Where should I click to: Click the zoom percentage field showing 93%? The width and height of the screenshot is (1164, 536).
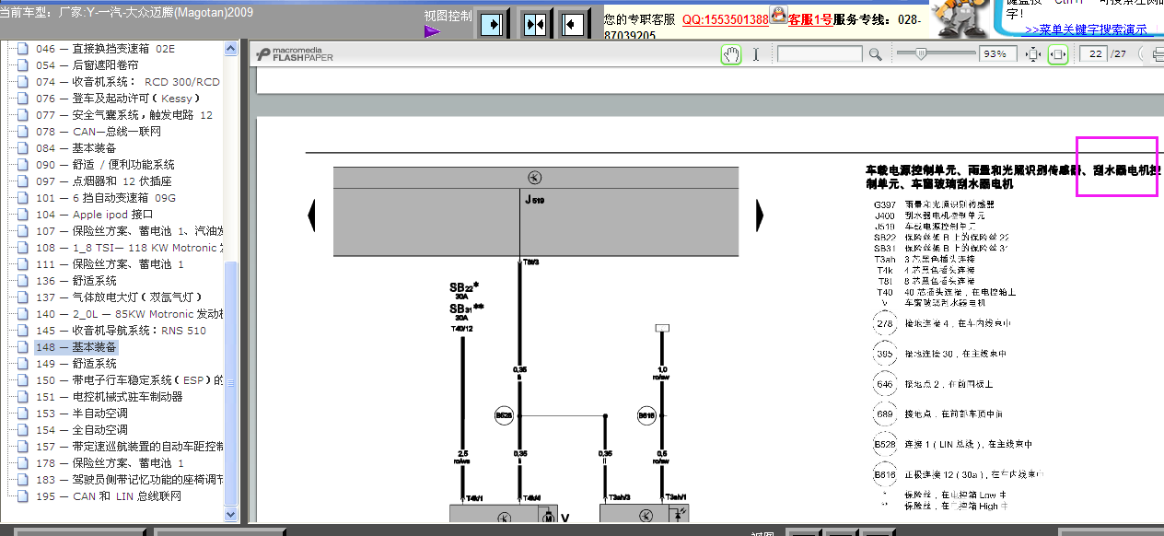click(x=998, y=54)
